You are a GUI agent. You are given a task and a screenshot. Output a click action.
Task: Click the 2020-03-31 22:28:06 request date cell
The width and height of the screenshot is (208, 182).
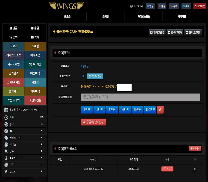click(x=93, y=169)
